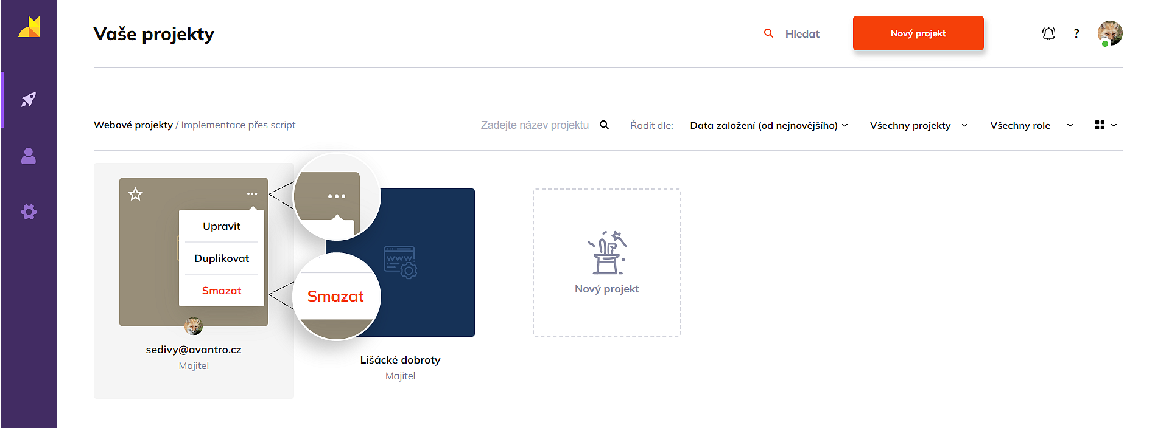Select Smazat to delete the project
This screenshot has width=1169, height=428.
(222, 291)
